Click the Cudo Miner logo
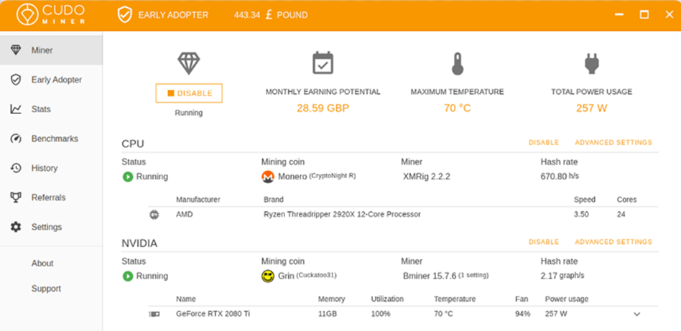The width and height of the screenshot is (681, 331). coord(50,15)
